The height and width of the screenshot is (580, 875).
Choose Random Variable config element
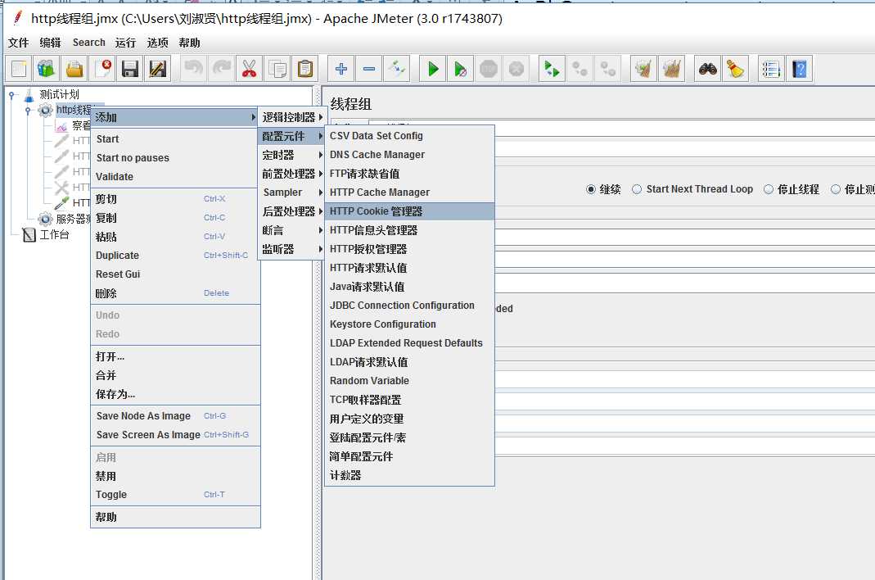(409, 380)
